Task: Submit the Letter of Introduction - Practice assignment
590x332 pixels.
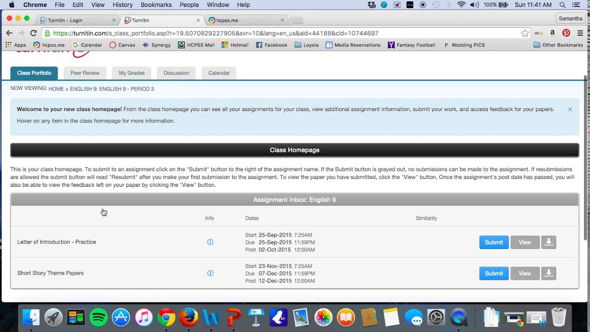Action: [x=494, y=242]
